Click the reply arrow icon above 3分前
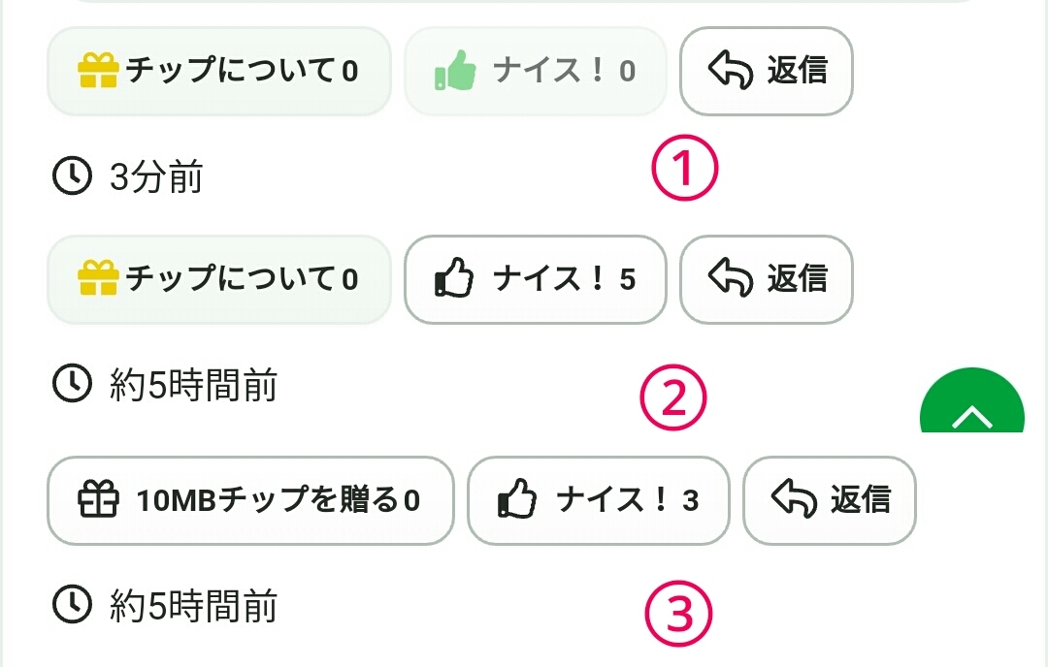The height and width of the screenshot is (667, 1048). (x=731, y=71)
